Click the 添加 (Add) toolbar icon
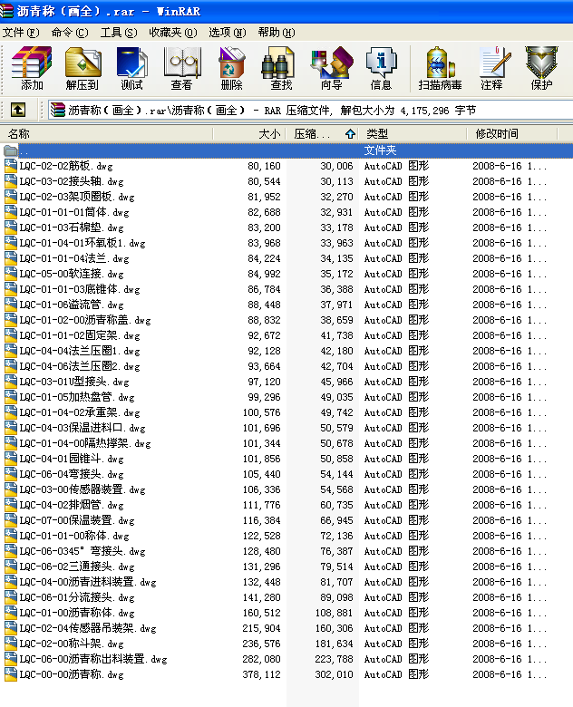This screenshot has height=707, width=573. 32,68
